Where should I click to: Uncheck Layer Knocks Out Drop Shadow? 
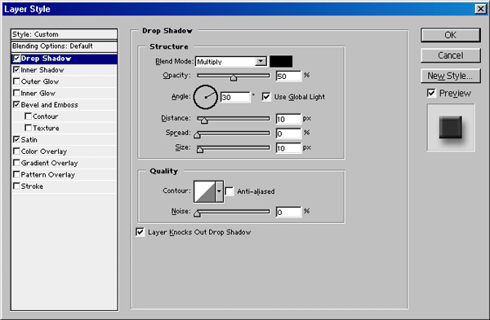coord(140,232)
